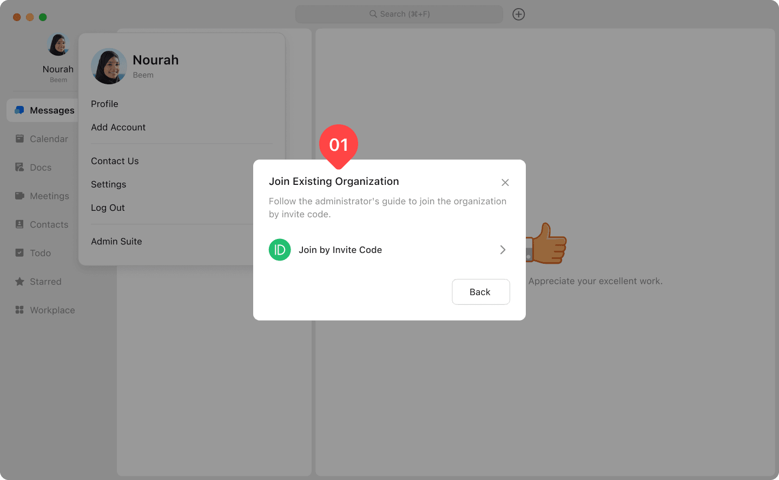Open the Workplace grid icon
Screen dimensions: 779x480
(x=19, y=310)
